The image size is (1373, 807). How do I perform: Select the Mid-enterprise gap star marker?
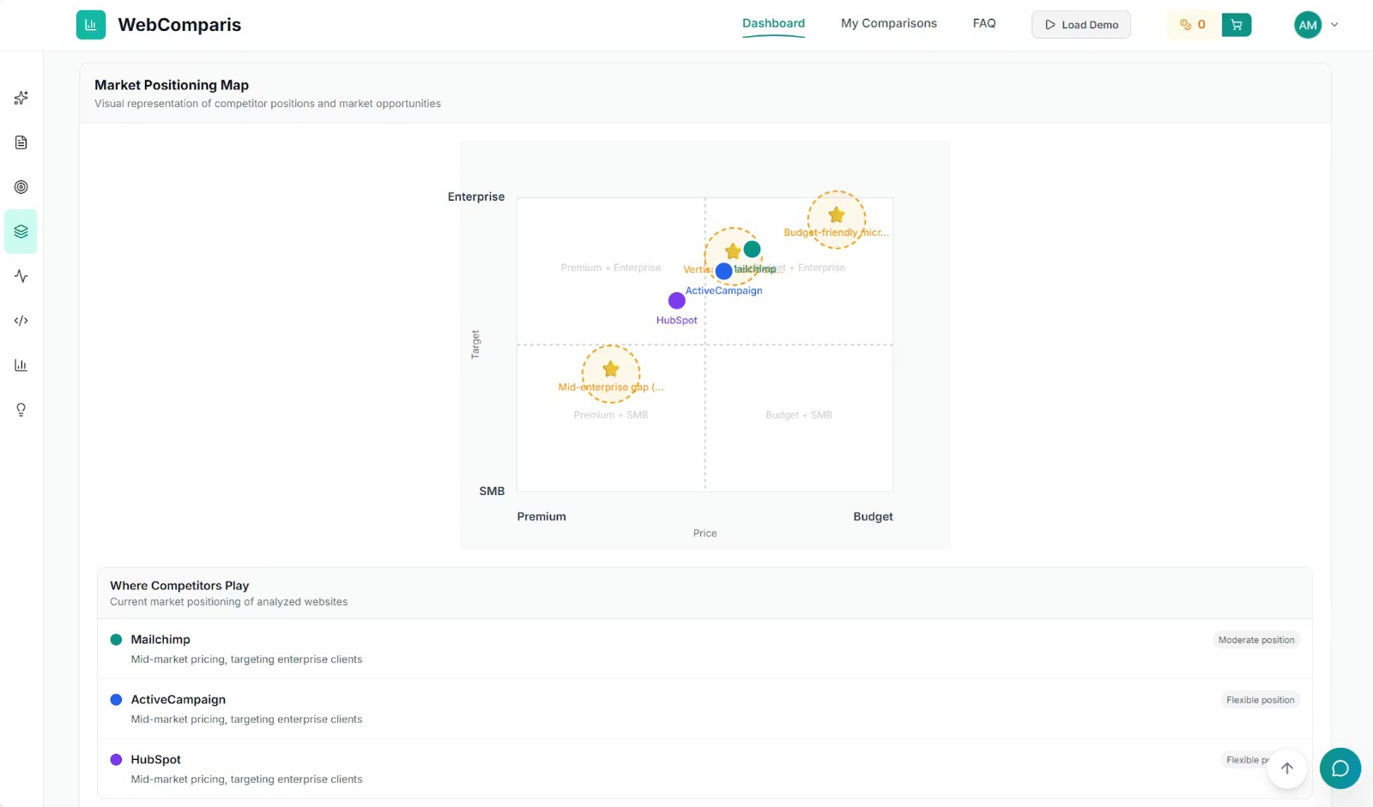pyautogui.click(x=610, y=370)
